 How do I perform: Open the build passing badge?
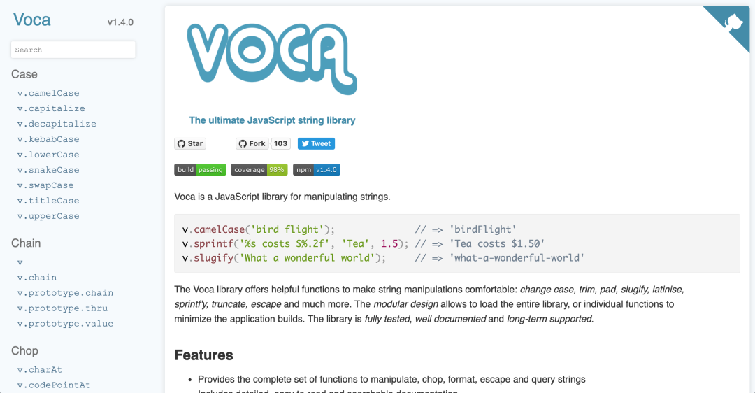(200, 169)
